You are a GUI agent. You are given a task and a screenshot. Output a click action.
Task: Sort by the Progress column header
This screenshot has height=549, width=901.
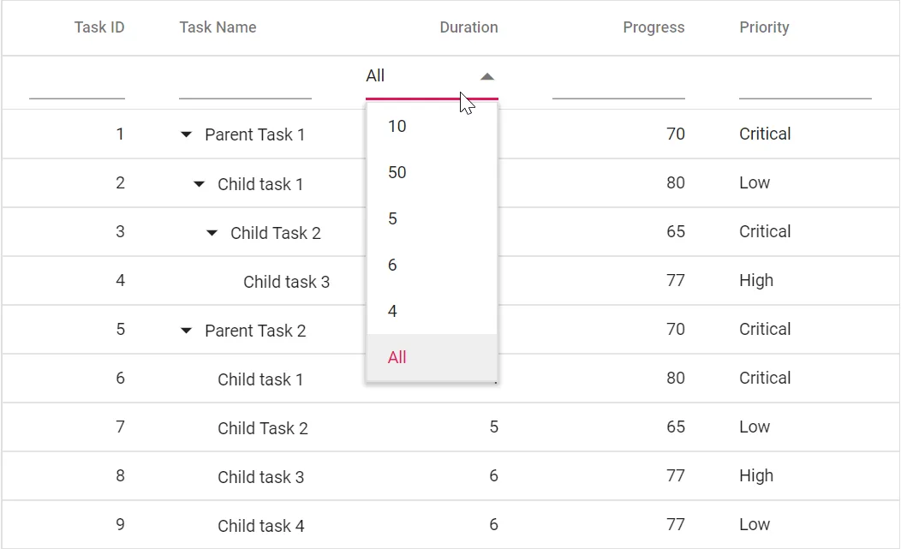click(x=653, y=27)
